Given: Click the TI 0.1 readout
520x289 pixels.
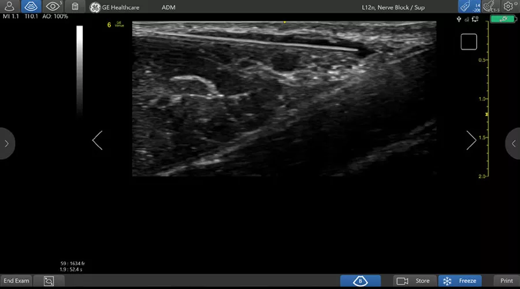Looking at the screenshot, I should point(31,16).
